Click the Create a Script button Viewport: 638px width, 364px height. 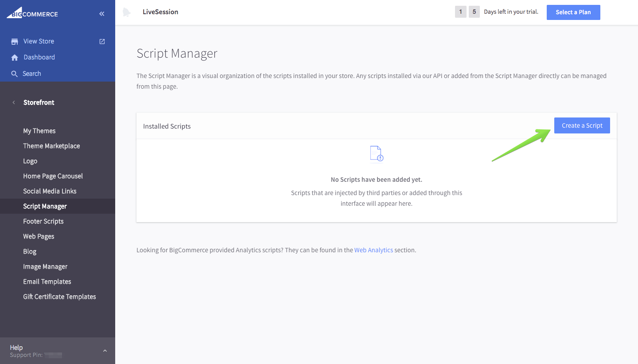(x=582, y=125)
